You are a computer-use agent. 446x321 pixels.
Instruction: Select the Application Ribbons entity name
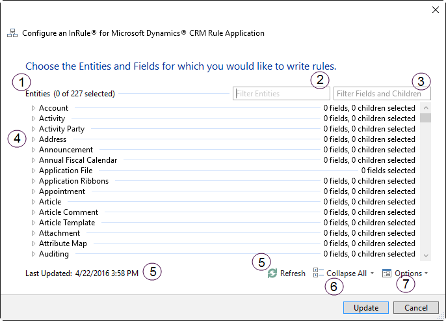click(x=73, y=181)
